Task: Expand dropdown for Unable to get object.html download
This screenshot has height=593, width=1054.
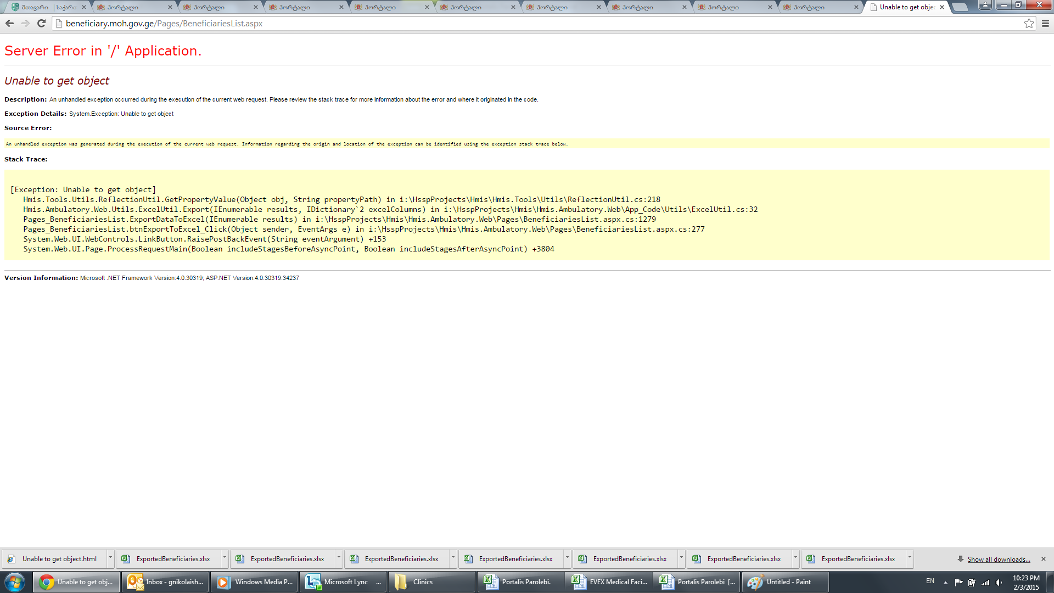Action: [110, 558]
